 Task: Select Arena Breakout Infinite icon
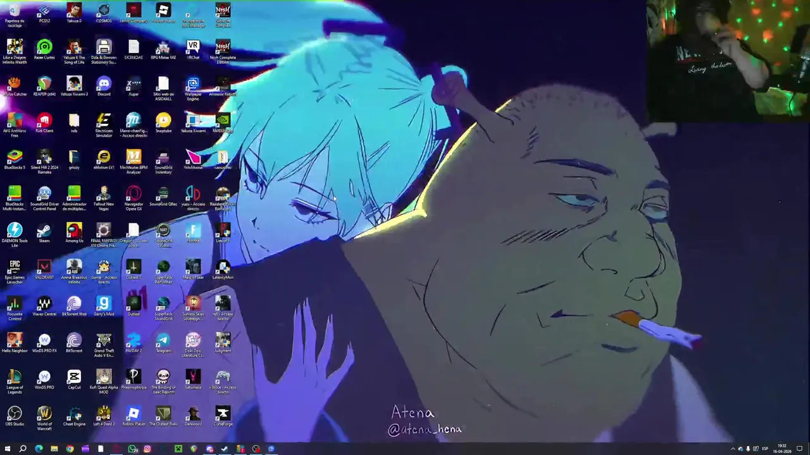tap(74, 272)
